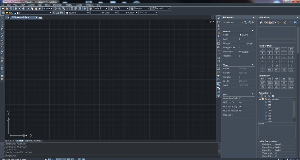Image resolution: width=300 pixels, height=160 pixels.
Task: Click the Save icon in toolbar
Action: [11, 9]
